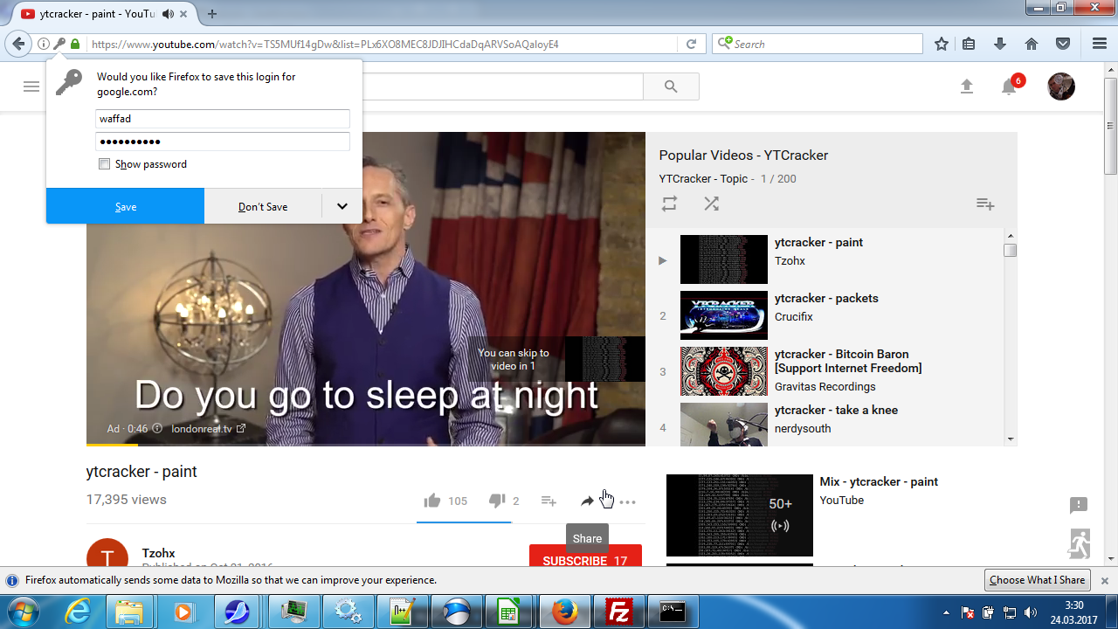Open Command Prompt from taskbar
This screenshot has height=629, width=1118.
click(673, 612)
